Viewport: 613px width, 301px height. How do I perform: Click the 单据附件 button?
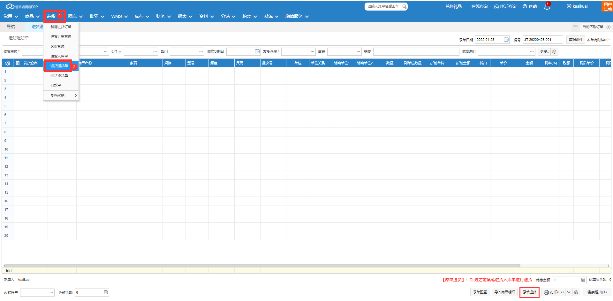pos(576,40)
